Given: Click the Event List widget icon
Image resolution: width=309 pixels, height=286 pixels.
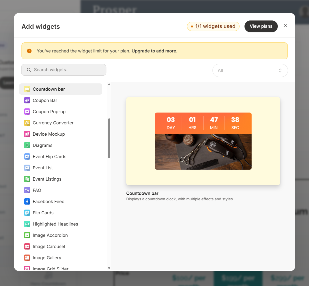Looking at the screenshot, I should point(27,168).
